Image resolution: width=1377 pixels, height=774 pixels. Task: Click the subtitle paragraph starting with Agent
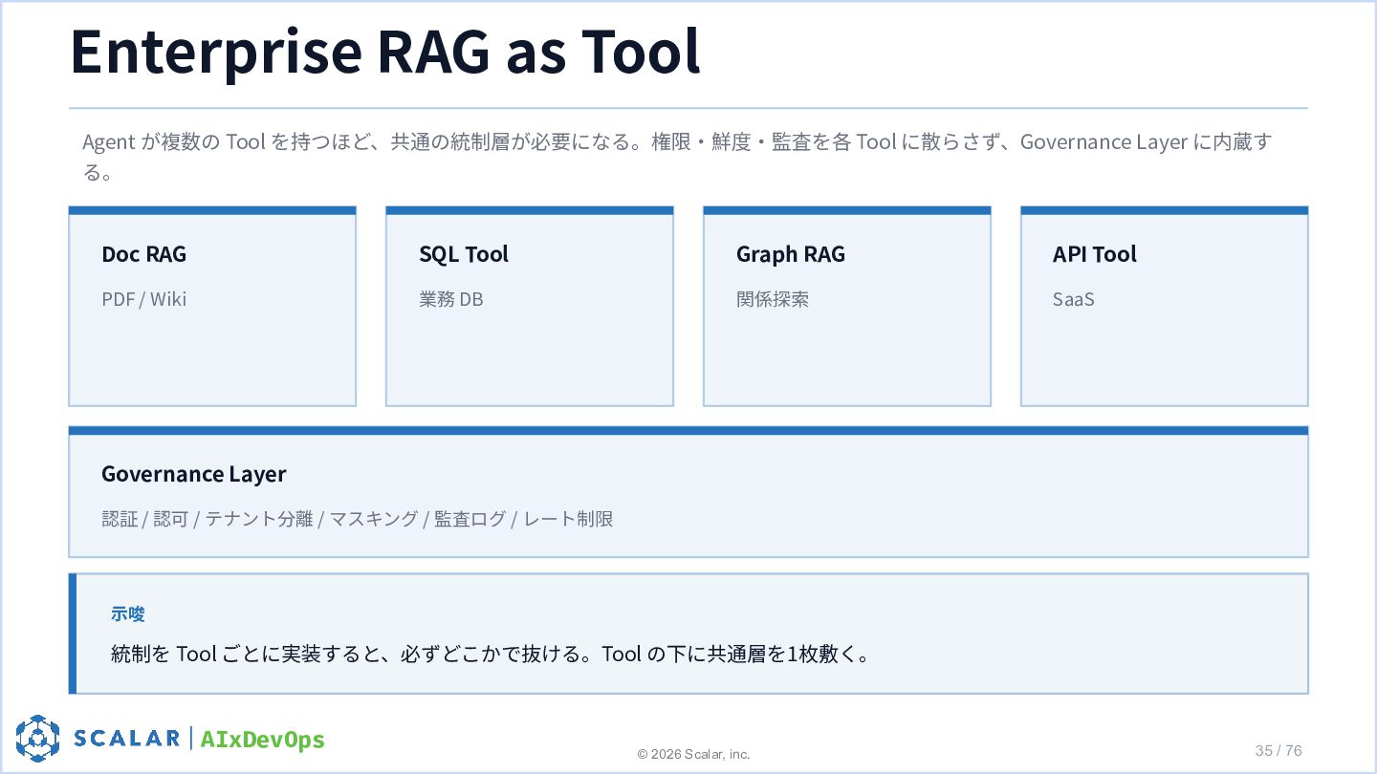pos(677,157)
